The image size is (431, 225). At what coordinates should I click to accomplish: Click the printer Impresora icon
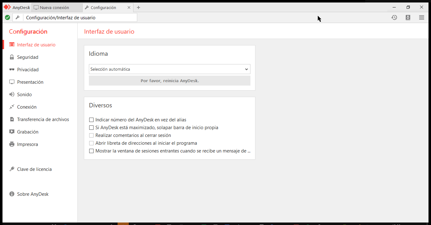click(12, 144)
